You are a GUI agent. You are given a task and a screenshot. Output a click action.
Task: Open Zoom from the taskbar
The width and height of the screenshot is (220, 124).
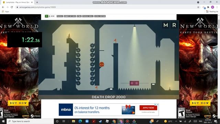(87, 121)
